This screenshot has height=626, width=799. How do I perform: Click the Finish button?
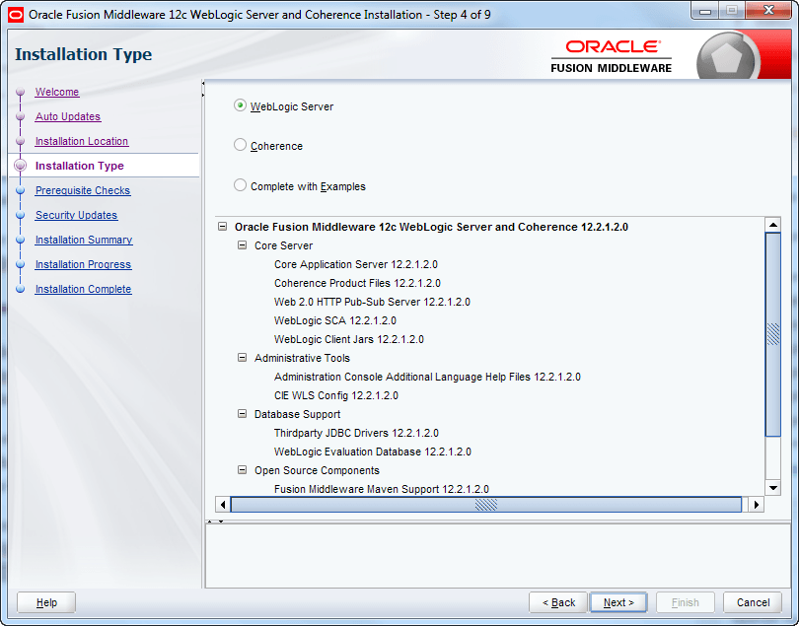coord(686,602)
